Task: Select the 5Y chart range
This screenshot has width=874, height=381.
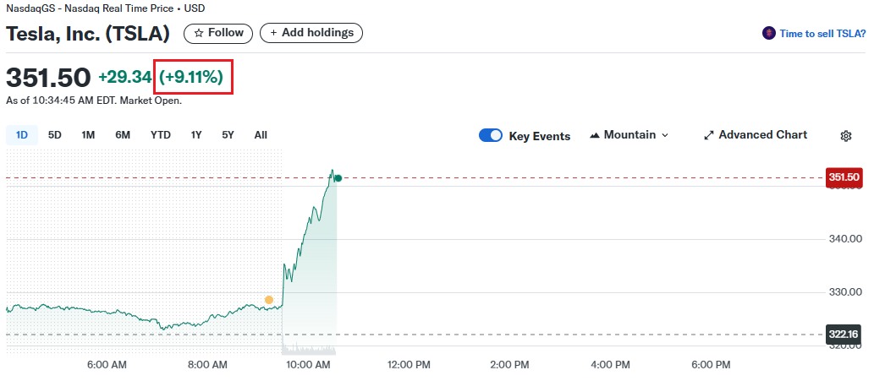Action: coord(228,134)
